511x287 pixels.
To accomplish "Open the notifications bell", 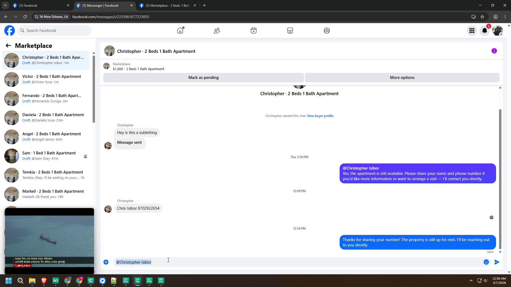I will pos(485,31).
